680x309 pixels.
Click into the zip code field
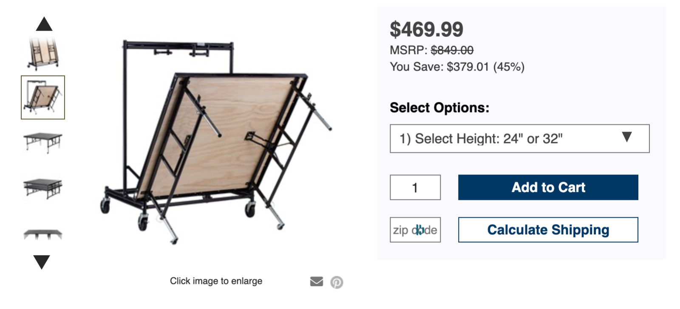(x=415, y=230)
